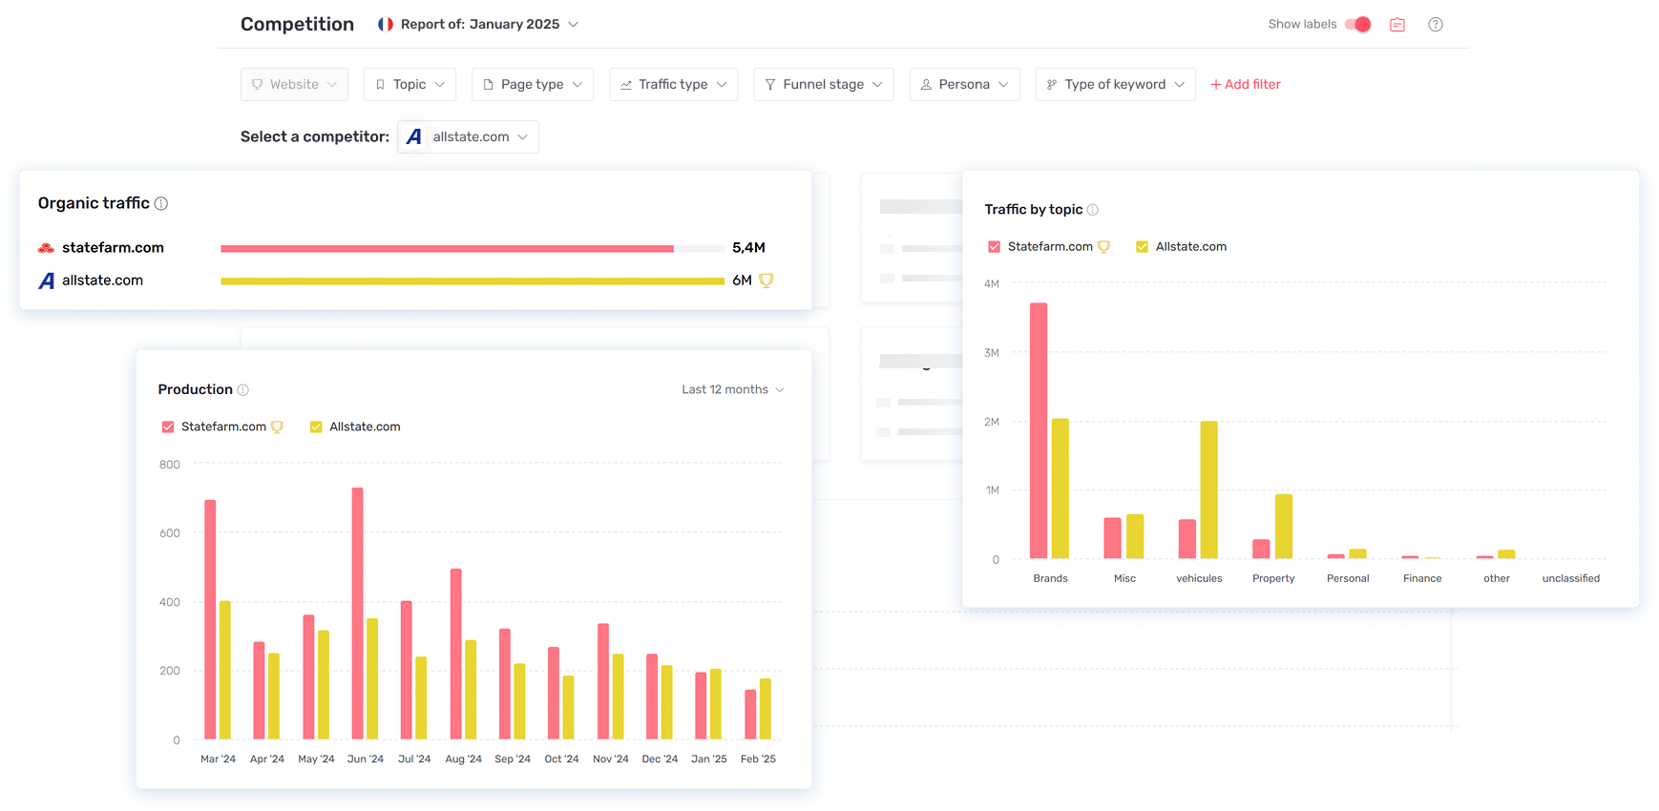The height and width of the screenshot is (811, 1659).
Task: Click the Add filter link
Action: pos(1246,84)
